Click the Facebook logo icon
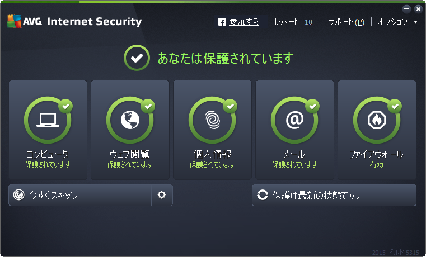426x257 pixels. [222, 22]
